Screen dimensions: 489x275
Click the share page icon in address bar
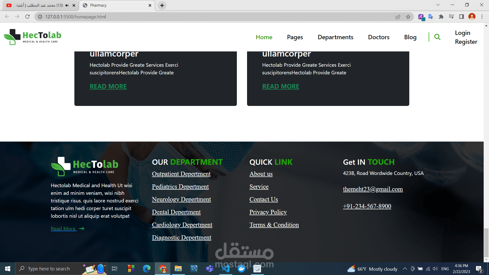point(398,17)
